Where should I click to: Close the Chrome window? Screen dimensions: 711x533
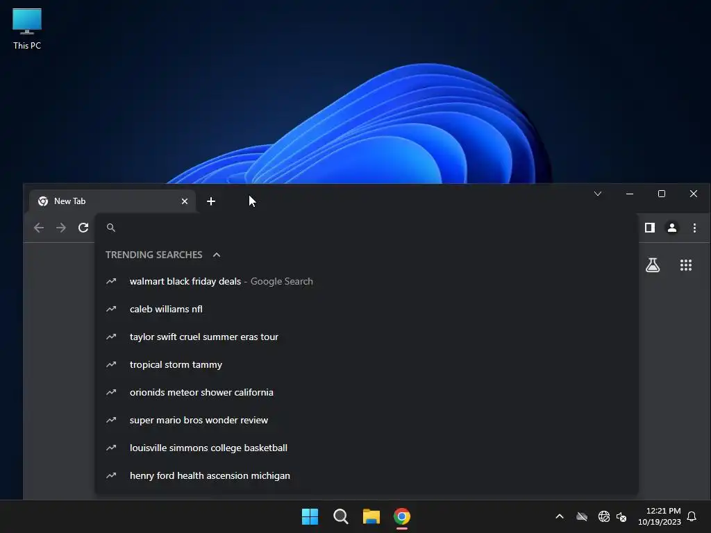click(x=694, y=194)
